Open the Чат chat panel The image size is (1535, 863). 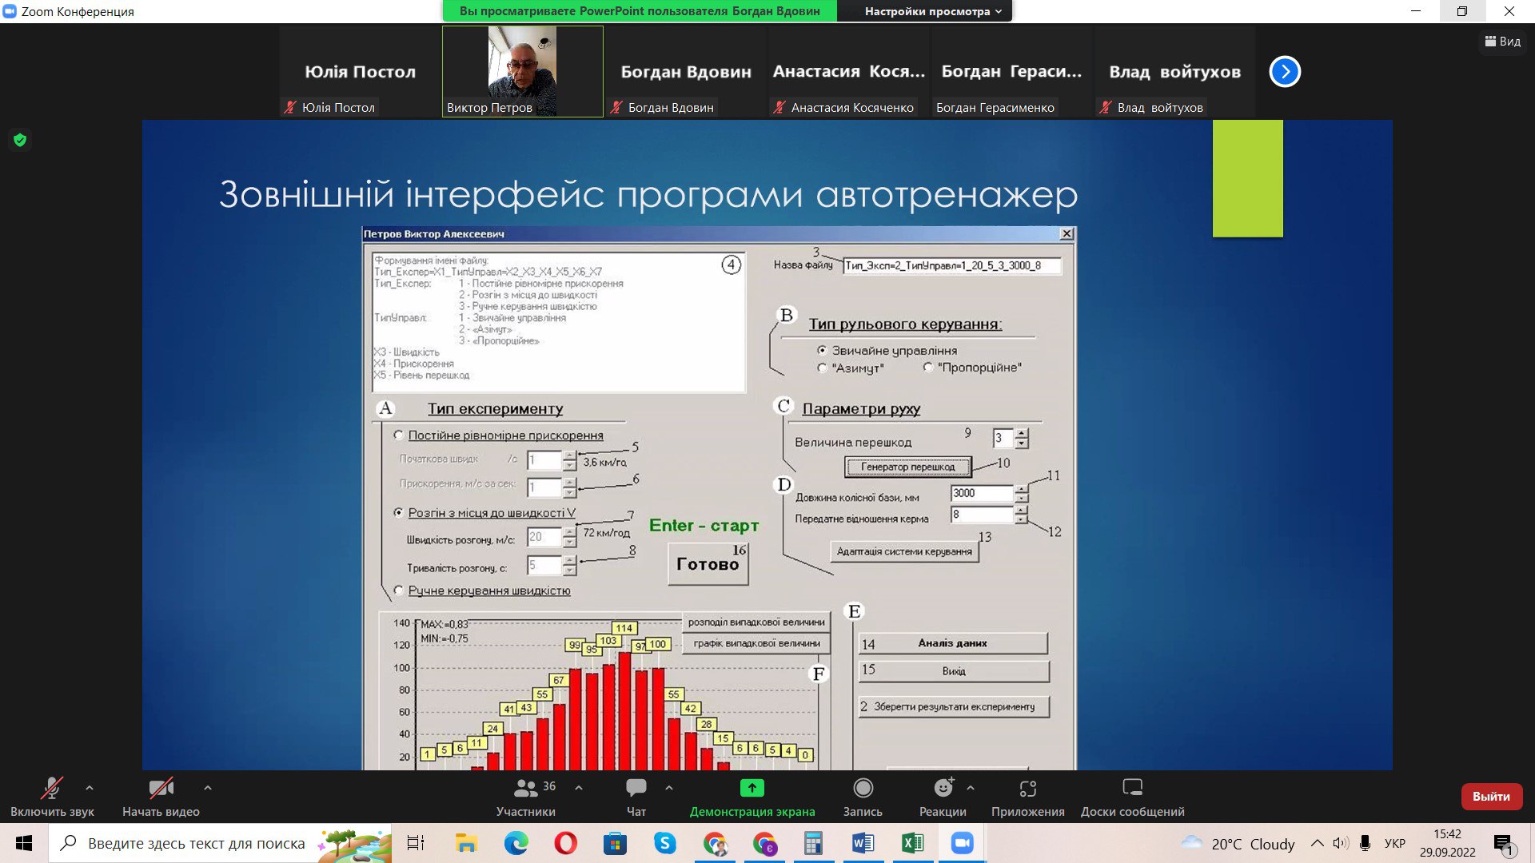point(636,789)
